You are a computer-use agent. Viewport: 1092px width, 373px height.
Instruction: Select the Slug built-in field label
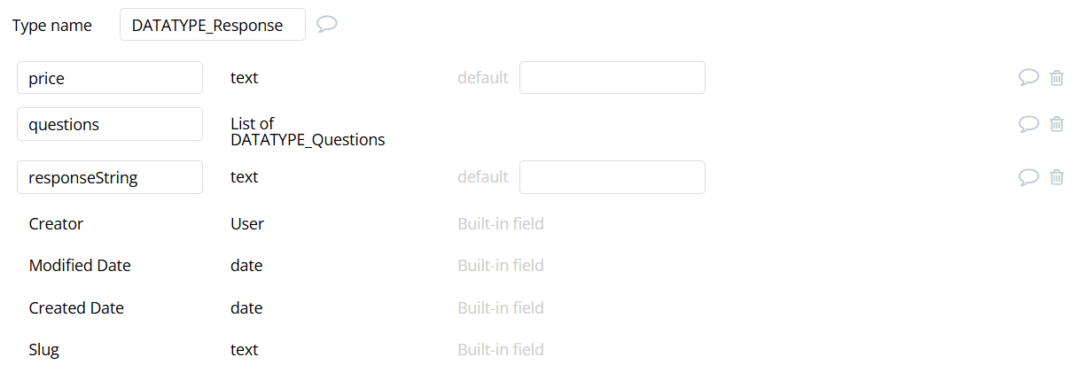tap(44, 350)
